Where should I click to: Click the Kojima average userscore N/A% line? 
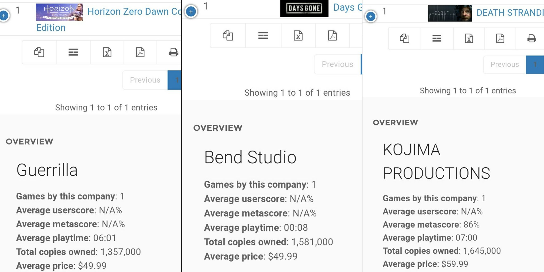433,211
